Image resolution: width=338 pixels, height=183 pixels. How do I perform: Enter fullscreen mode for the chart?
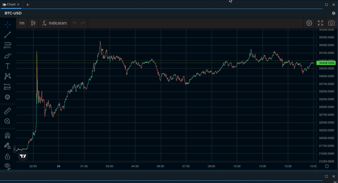tap(320, 23)
